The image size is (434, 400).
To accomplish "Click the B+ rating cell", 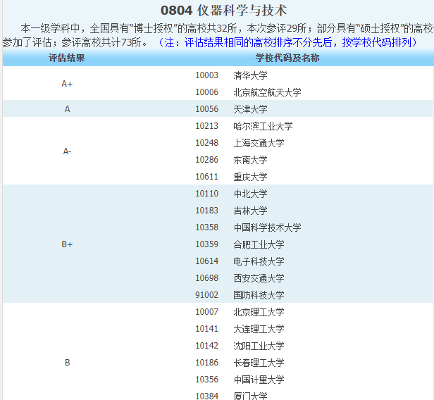I will tap(67, 244).
